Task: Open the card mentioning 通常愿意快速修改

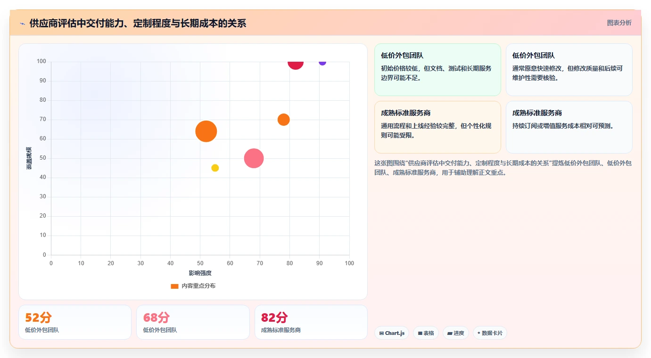Action: [569, 70]
